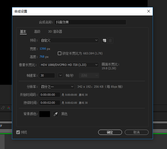Image resolution: width=167 pixels, height=149 pixels.
Task: Open the RGB channel display icon
Action: (x=9, y=108)
